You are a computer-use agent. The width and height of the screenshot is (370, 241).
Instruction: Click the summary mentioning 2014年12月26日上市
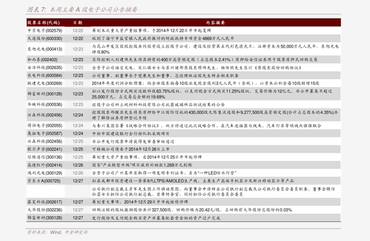[131, 149]
